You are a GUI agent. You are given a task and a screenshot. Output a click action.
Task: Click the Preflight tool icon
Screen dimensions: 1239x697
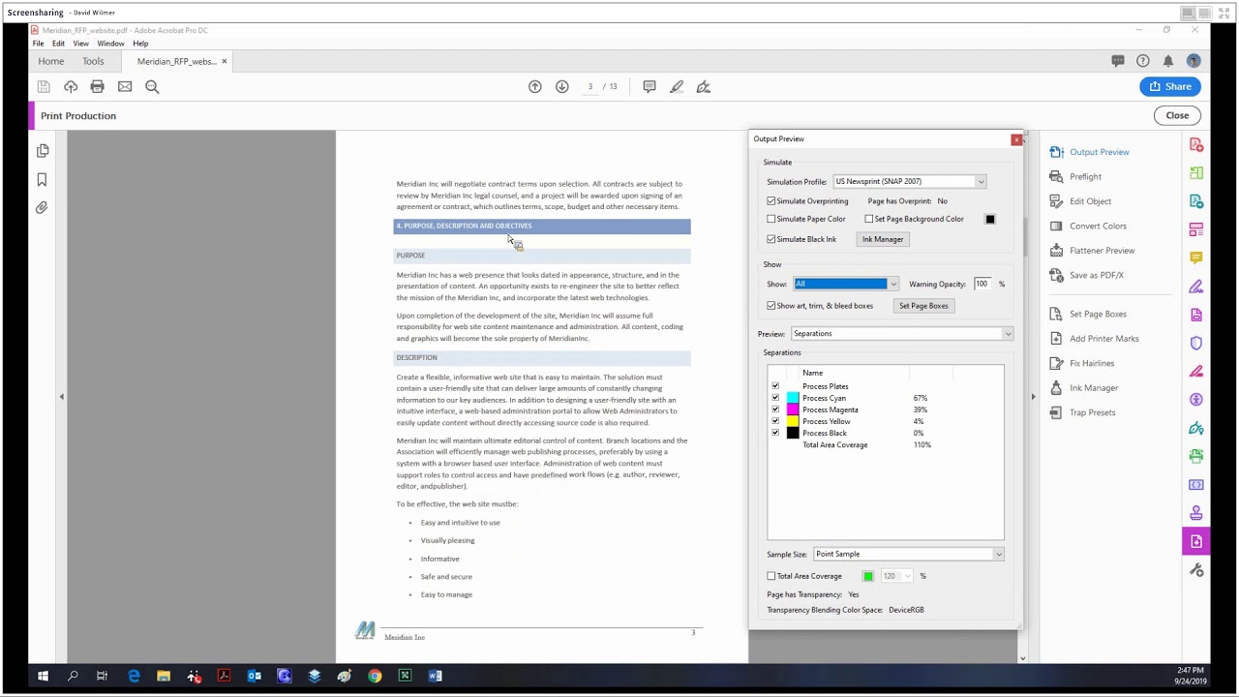pos(1056,176)
